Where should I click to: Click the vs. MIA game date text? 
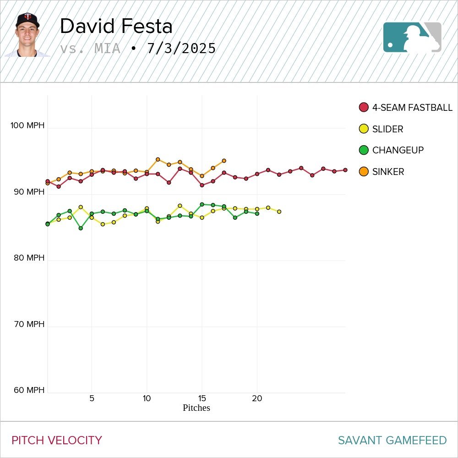click(x=137, y=48)
